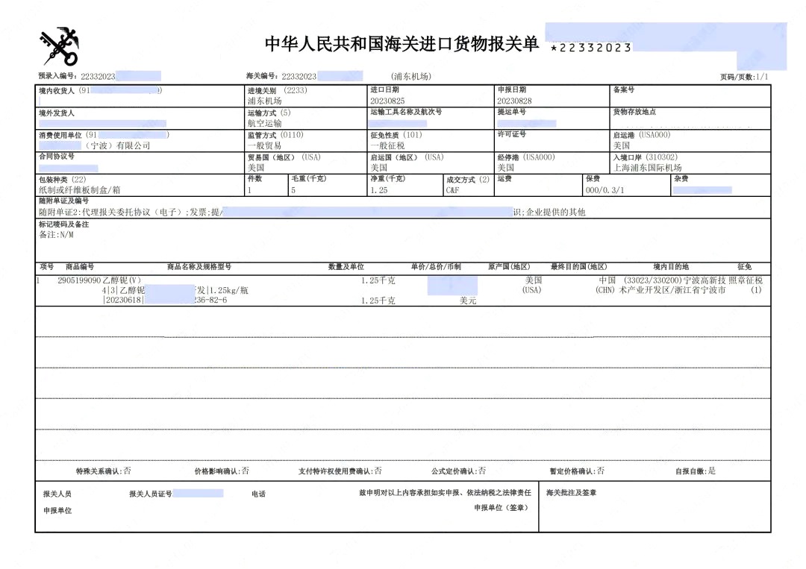The height and width of the screenshot is (569, 806).
Task: Select the company text "(宁波)有限公司"
Action: (x=118, y=146)
